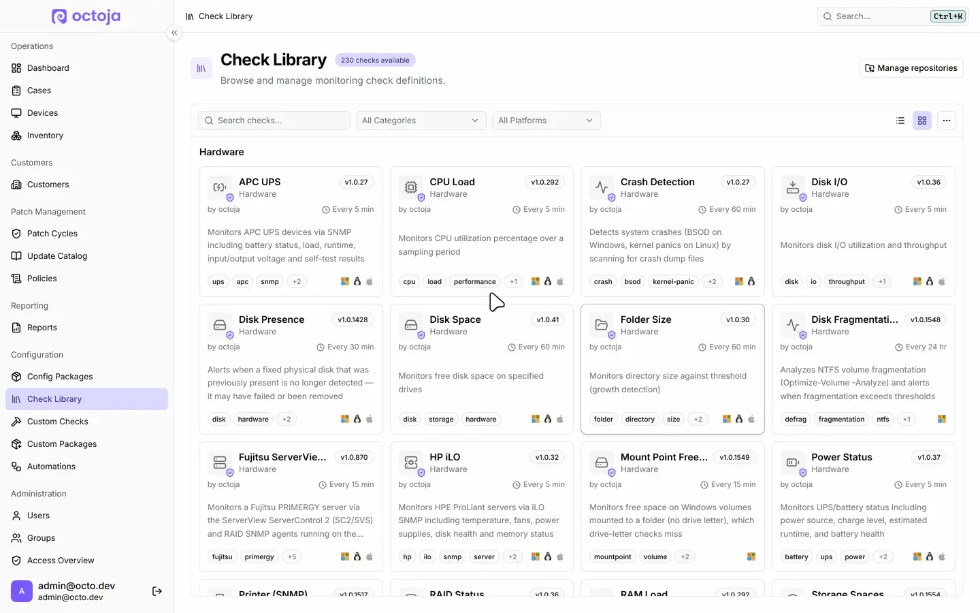Click the mountpoint tag
Screen dimensions: 980x613
click(612, 556)
